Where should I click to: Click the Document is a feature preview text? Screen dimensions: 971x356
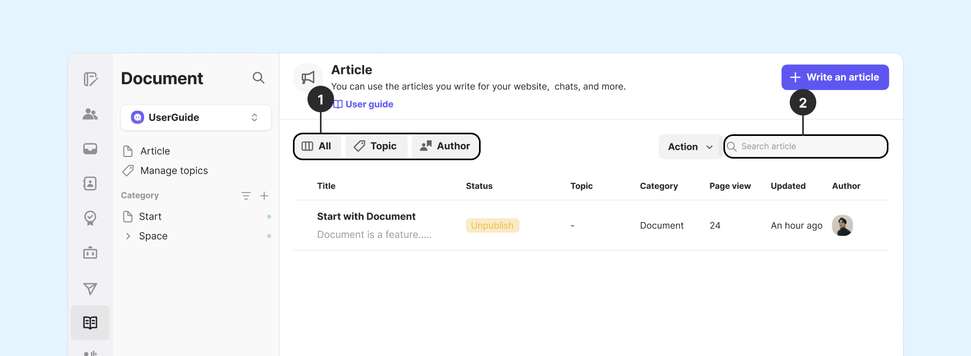pos(374,235)
